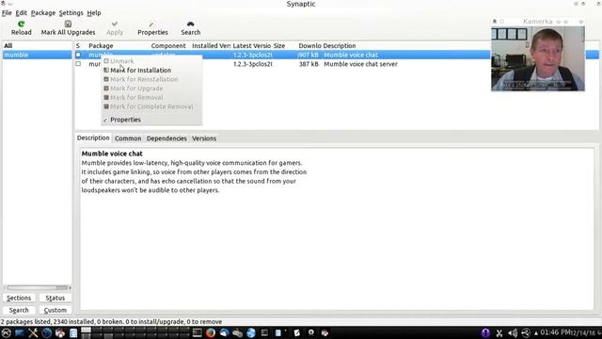This screenshot has width=602, height=339.
Task: Switch to the Dependencies tab
Action: [166, 138]
